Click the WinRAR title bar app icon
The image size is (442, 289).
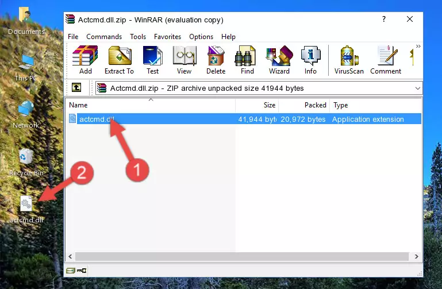point(70,20)
